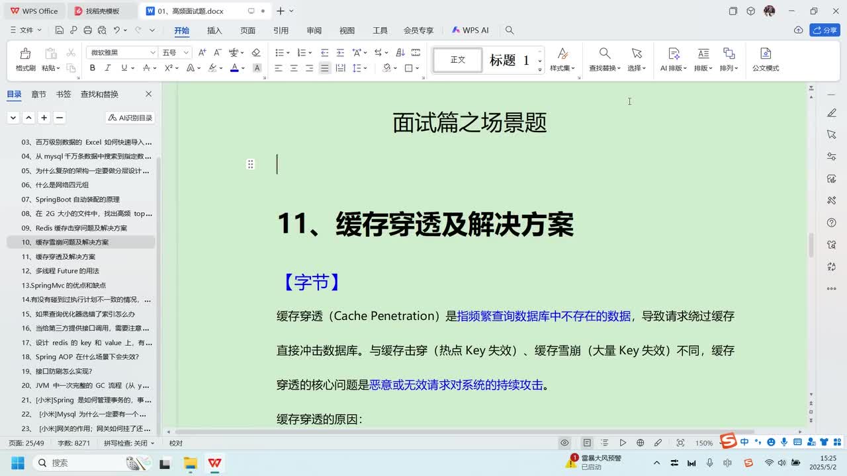Open the Review (审阅) ribbon tab

pyautogui.click(x=314, y=30)
